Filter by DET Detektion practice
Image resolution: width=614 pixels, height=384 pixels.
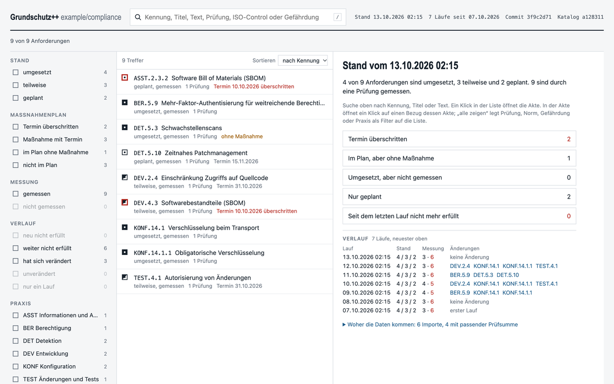[x=16, y=341]
